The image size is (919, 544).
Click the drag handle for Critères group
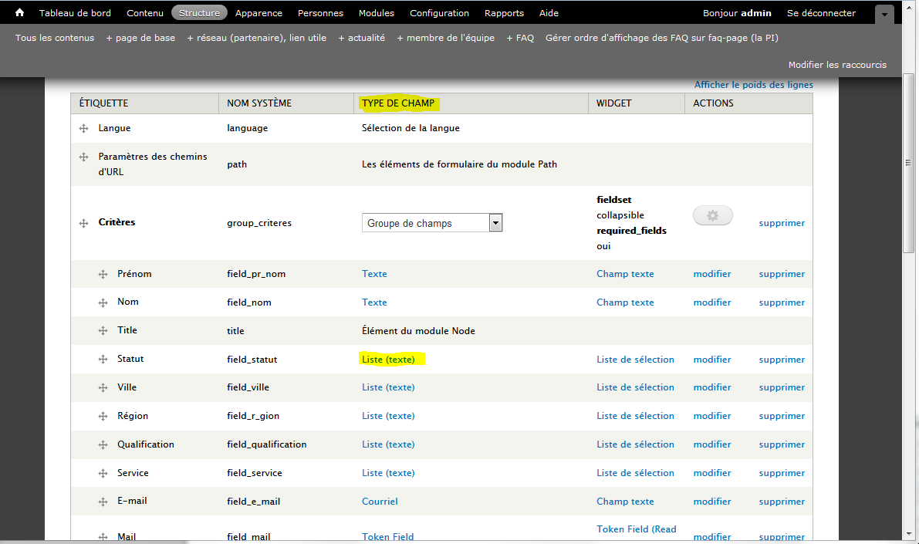click(x=83, y=223)
